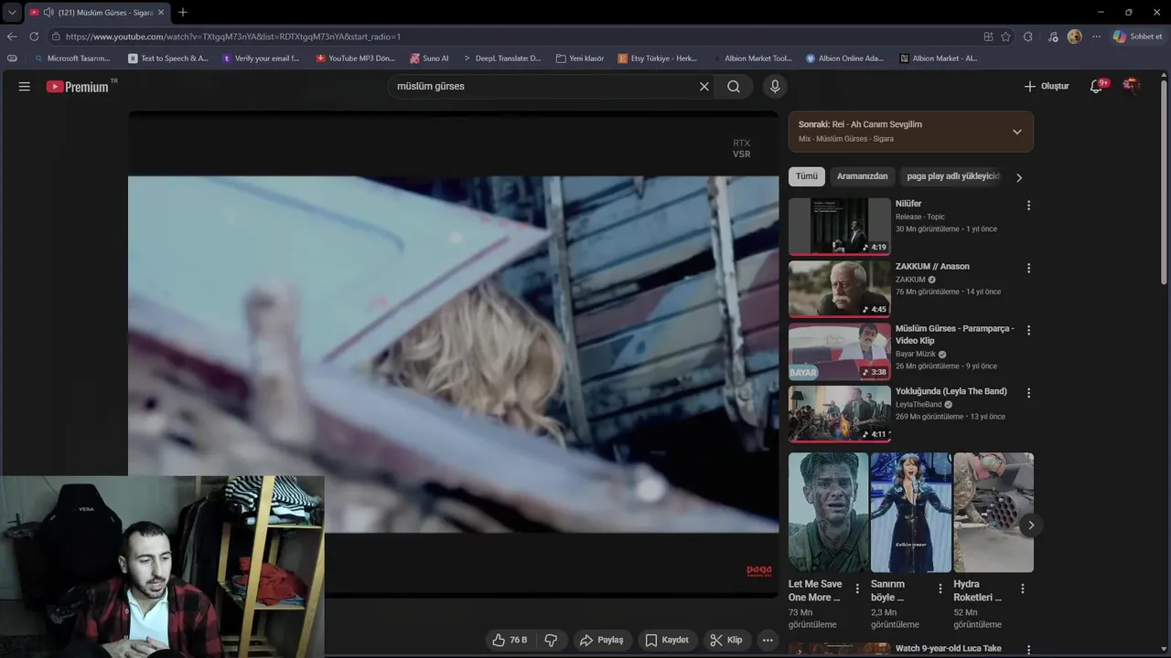Open media control music note icon
This screenshot has width=1171, height=658.
pos(1053,37)
